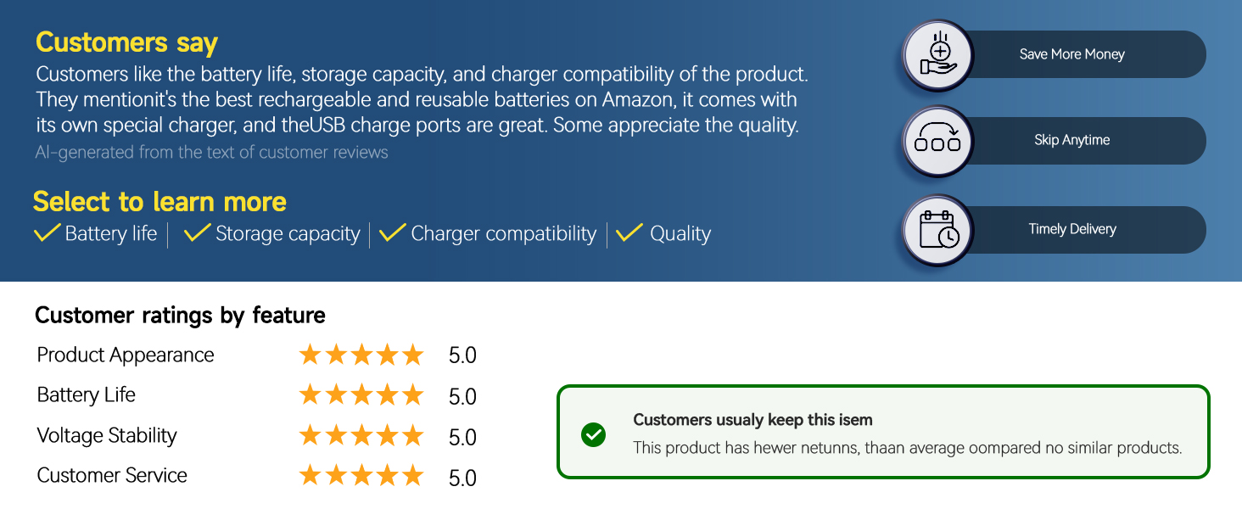Click the Battery life yellow checkmark
Screen dimensions: 1242x509
click(48, 233)
